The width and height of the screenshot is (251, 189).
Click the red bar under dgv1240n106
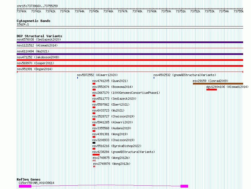pos(212,90)
